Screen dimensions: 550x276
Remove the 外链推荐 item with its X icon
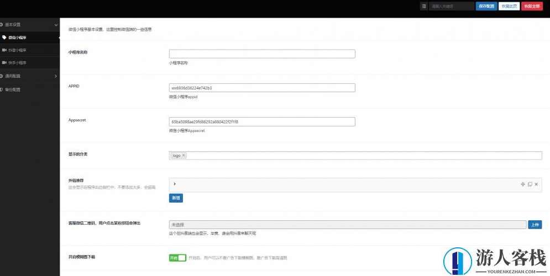click(x=536, y=184)
